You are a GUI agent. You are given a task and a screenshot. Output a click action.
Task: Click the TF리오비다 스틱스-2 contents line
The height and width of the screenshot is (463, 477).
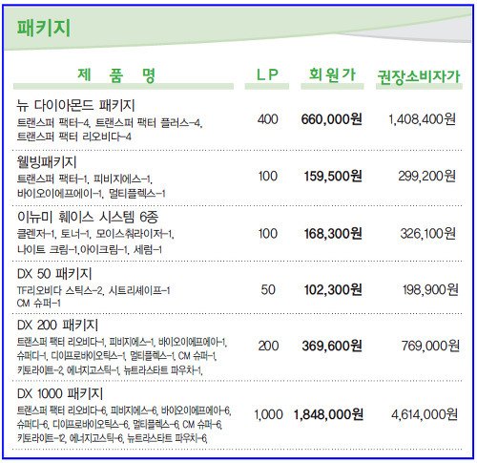coord(93,290)
